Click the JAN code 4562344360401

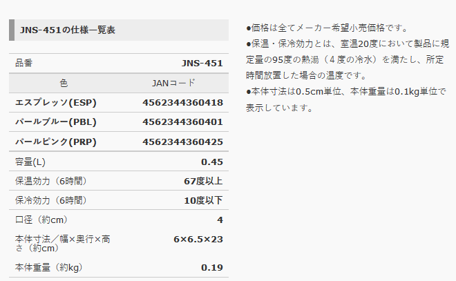point(182,122)
